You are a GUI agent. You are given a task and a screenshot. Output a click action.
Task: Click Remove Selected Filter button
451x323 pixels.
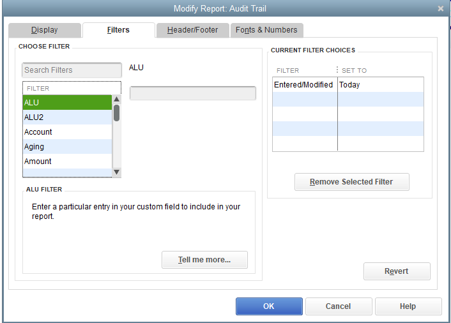tap(352, 182)
